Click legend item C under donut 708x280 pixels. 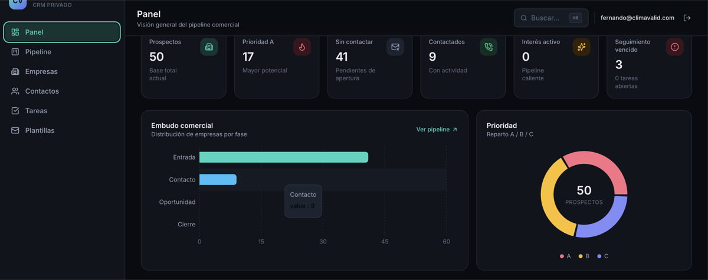coord(603,256)
